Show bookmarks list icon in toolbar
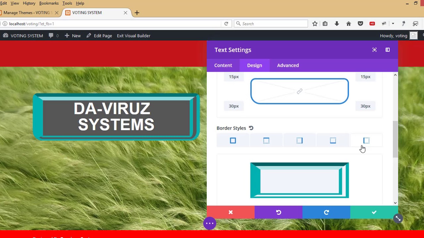Viewport: 424px width, 238px height. coord(325,24)
